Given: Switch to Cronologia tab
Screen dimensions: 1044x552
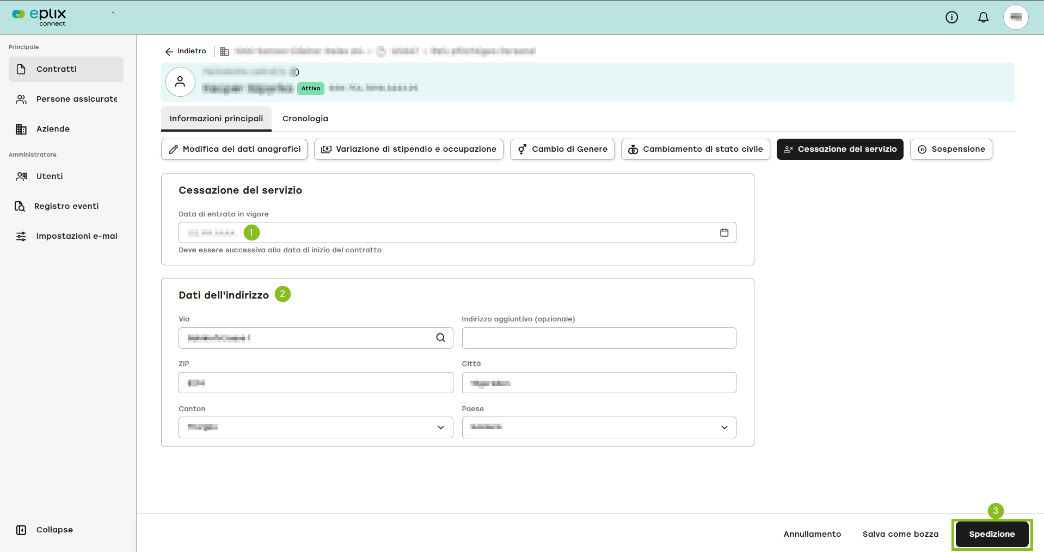Looking at the screenshot, I should tap(305, 119).
